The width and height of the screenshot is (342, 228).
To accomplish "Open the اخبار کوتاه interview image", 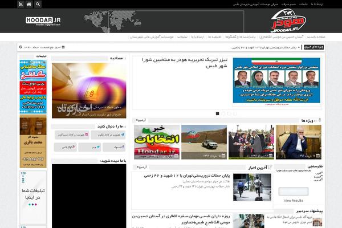I will point(89,91).
